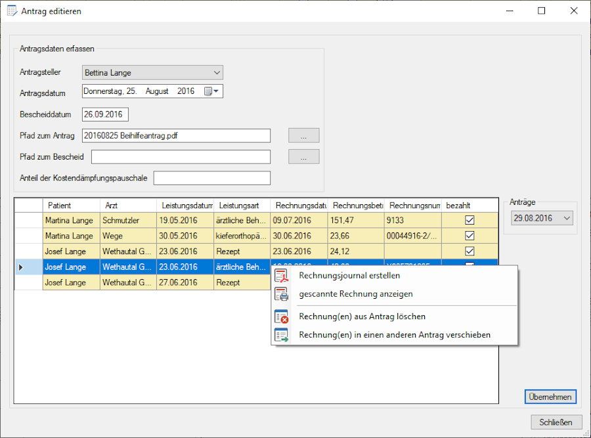Click the Antrag editieren title bar icon
Image resolution: width=591 pixels, height=438 pixels.
point(12,11)
